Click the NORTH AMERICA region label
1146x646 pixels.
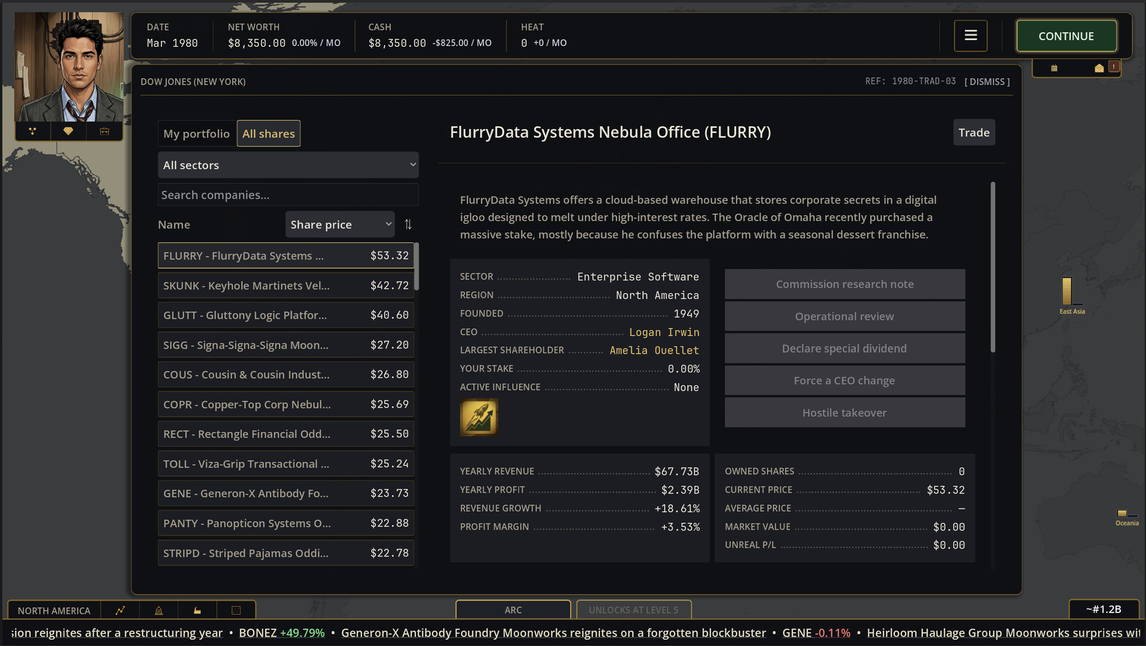click(x=54, y=610)
